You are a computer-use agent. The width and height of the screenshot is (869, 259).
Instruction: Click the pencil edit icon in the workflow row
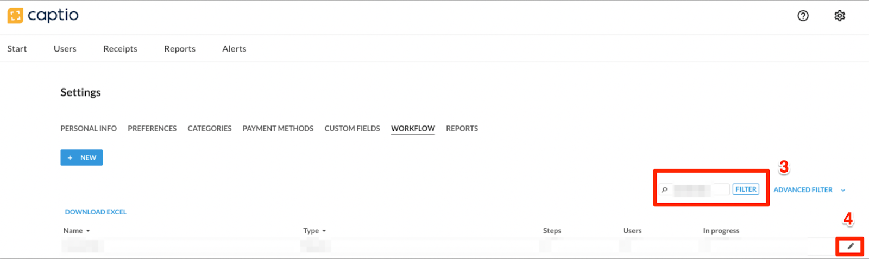(x=851, y=247)
